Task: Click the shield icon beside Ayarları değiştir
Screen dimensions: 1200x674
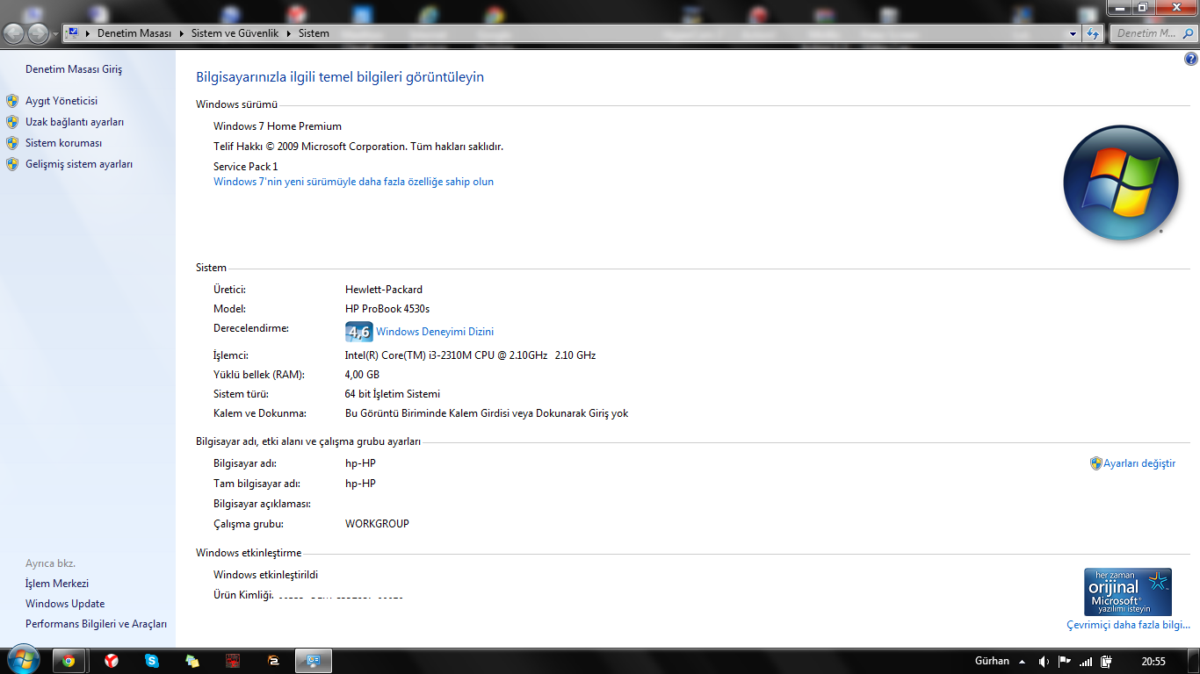Action: [1095, 463]
